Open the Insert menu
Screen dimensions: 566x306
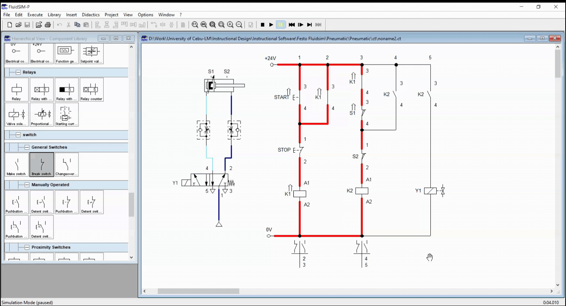coord(71,15)
